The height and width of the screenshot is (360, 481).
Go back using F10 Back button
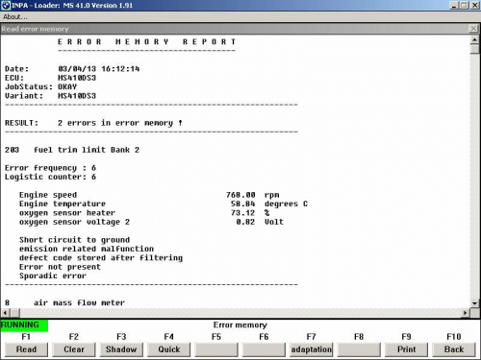click(454, 349)
